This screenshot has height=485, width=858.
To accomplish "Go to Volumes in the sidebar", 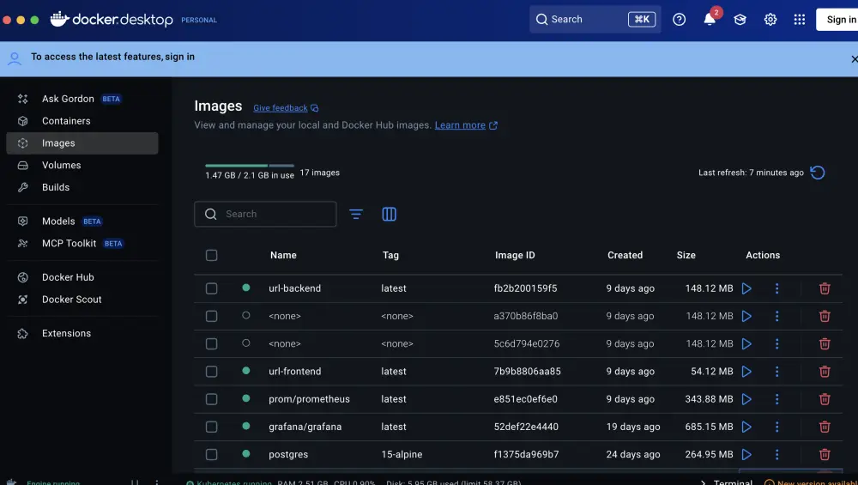I will pos(82,166).
